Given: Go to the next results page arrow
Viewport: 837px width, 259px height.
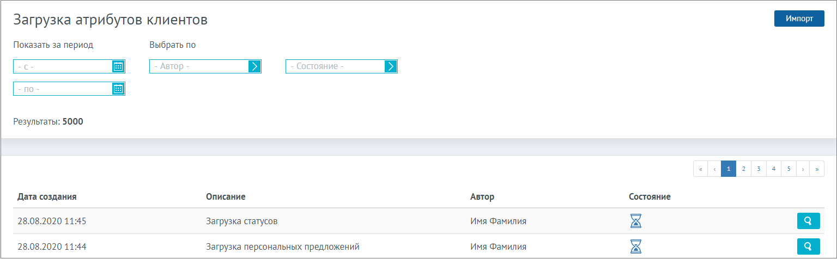Looking at the screenshot, I should (x=803, y=169).
